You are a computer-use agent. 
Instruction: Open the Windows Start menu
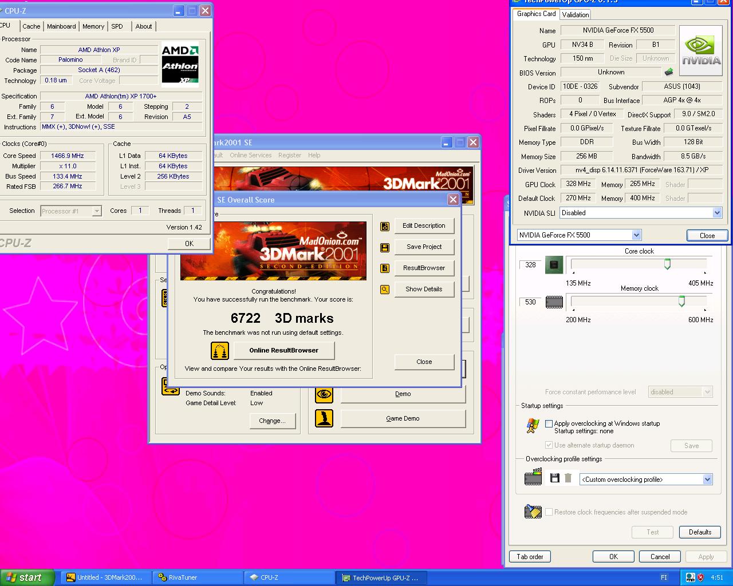[x=27, y=578]
